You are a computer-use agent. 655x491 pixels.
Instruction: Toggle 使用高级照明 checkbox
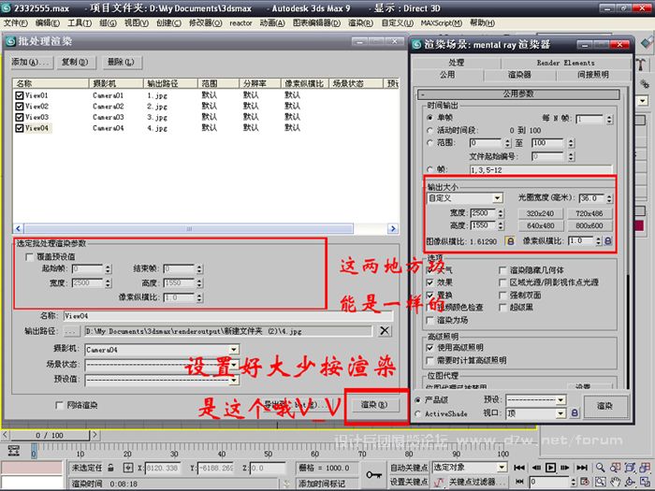[429, 347]
